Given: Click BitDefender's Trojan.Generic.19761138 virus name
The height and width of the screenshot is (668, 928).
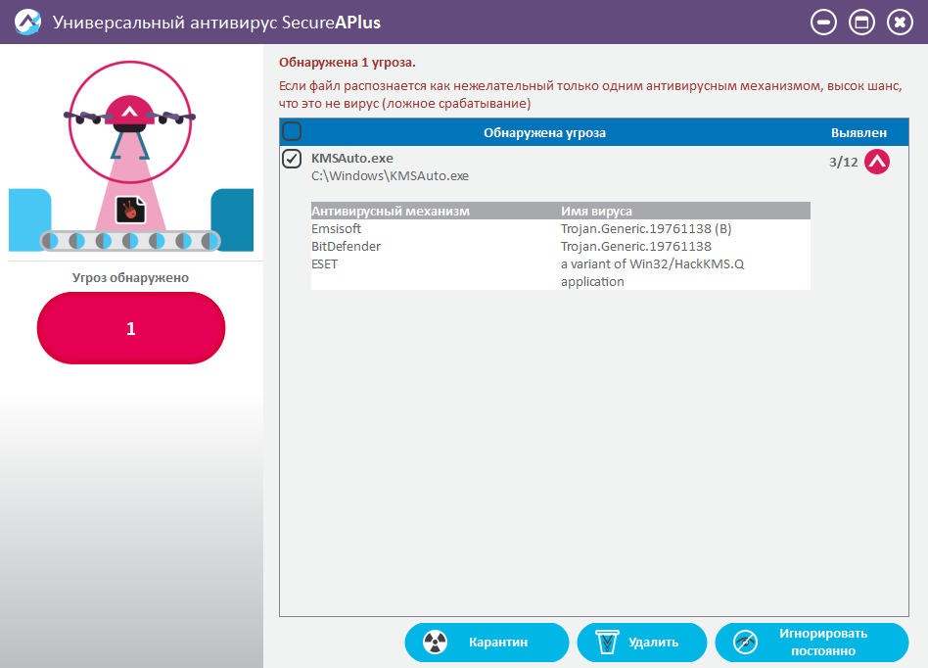Looking at the screenshot, I should pos(636,247).
